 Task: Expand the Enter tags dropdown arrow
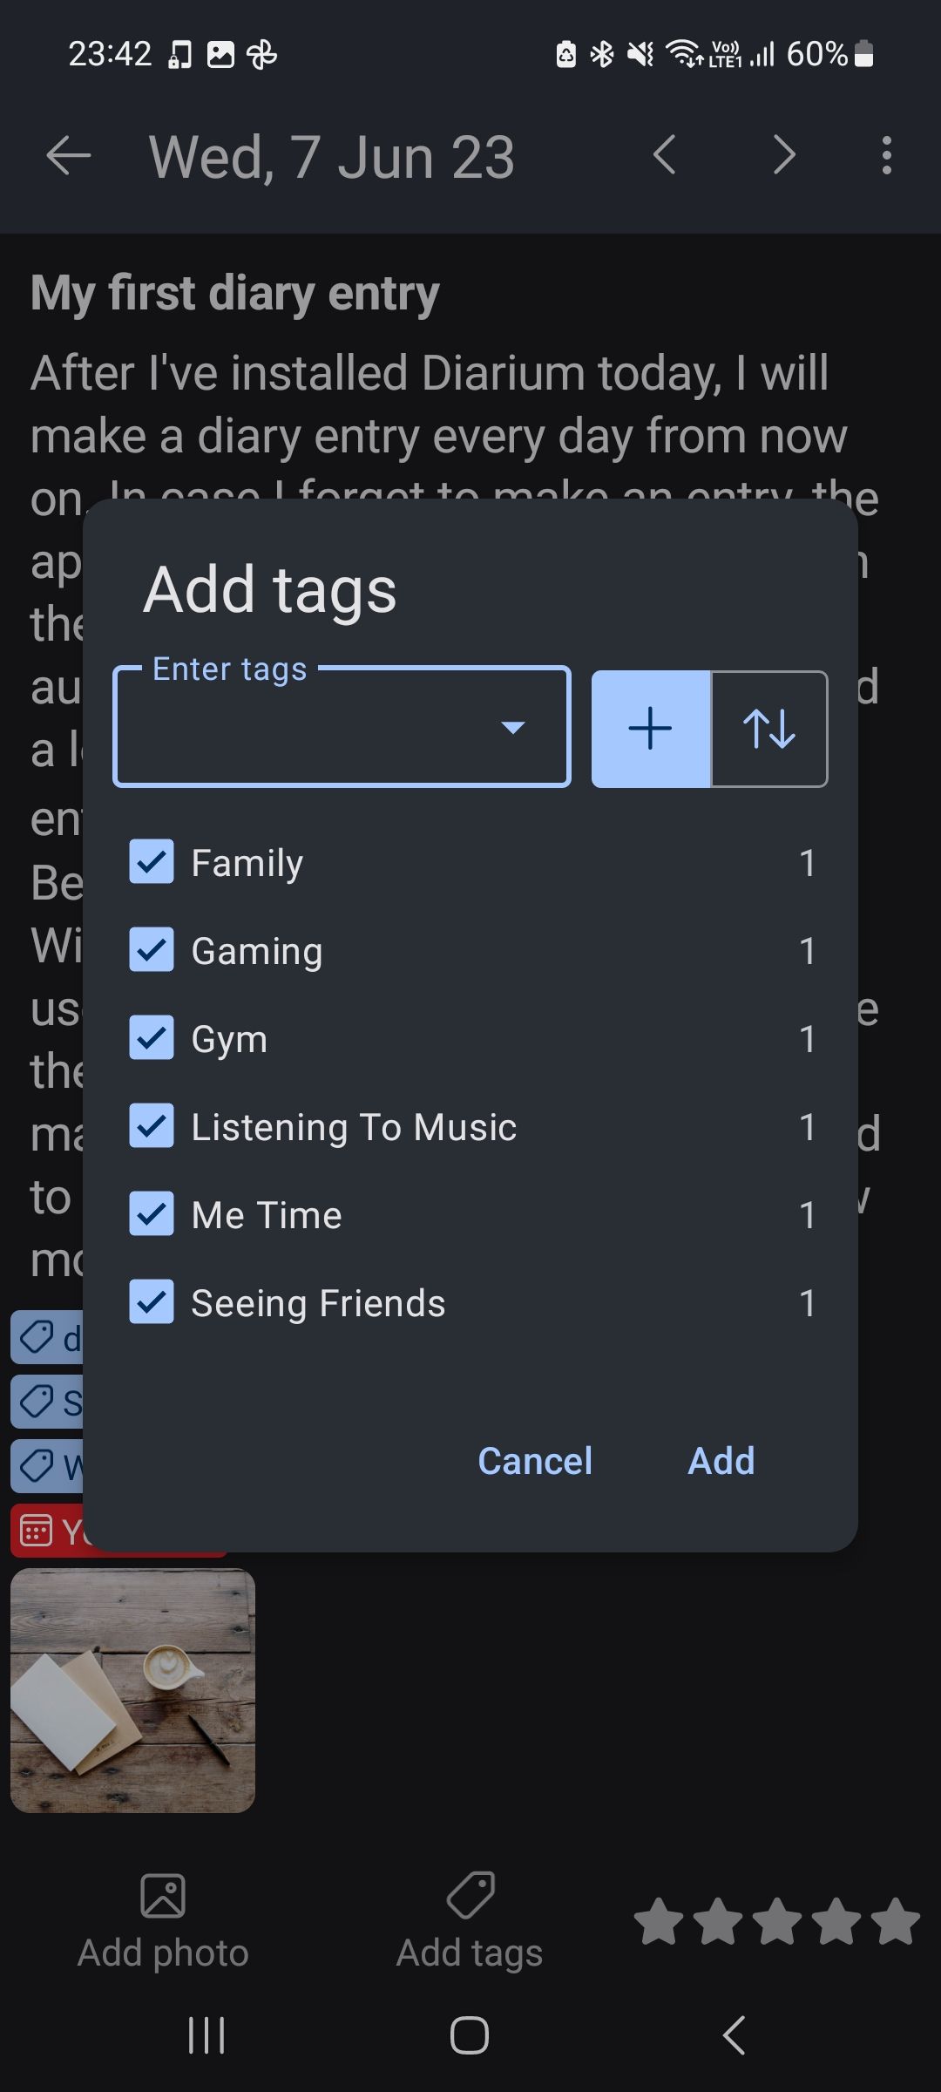tap(513, 728)
